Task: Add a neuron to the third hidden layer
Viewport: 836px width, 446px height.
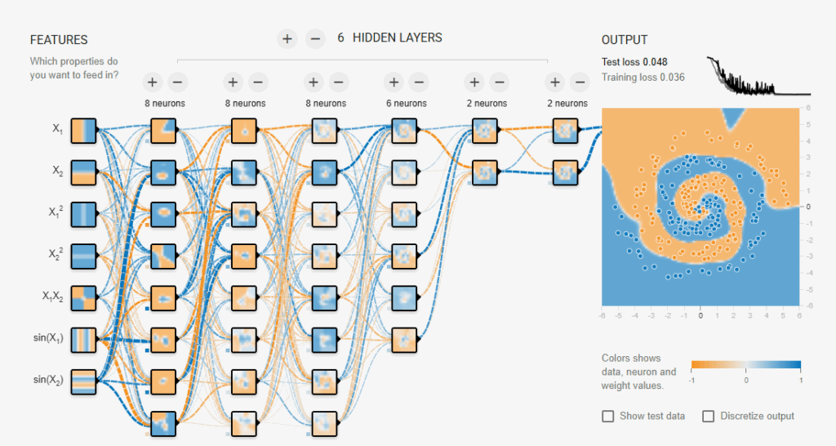Action: click(313, 83)
